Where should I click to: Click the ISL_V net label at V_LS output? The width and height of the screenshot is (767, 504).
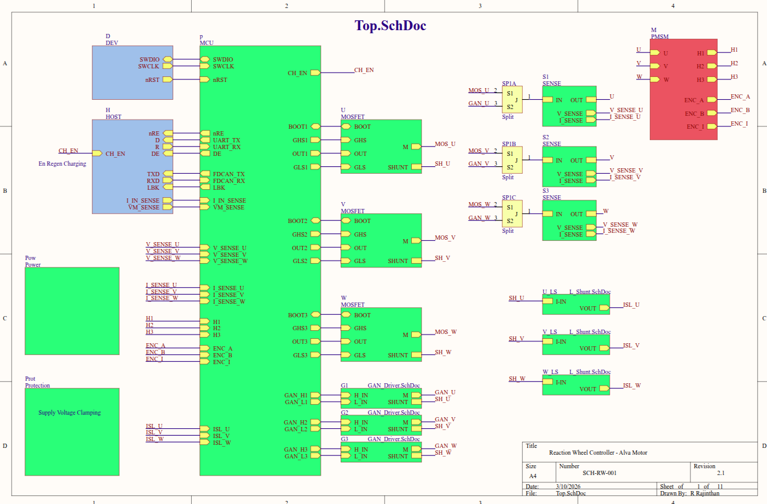(631, 345)
